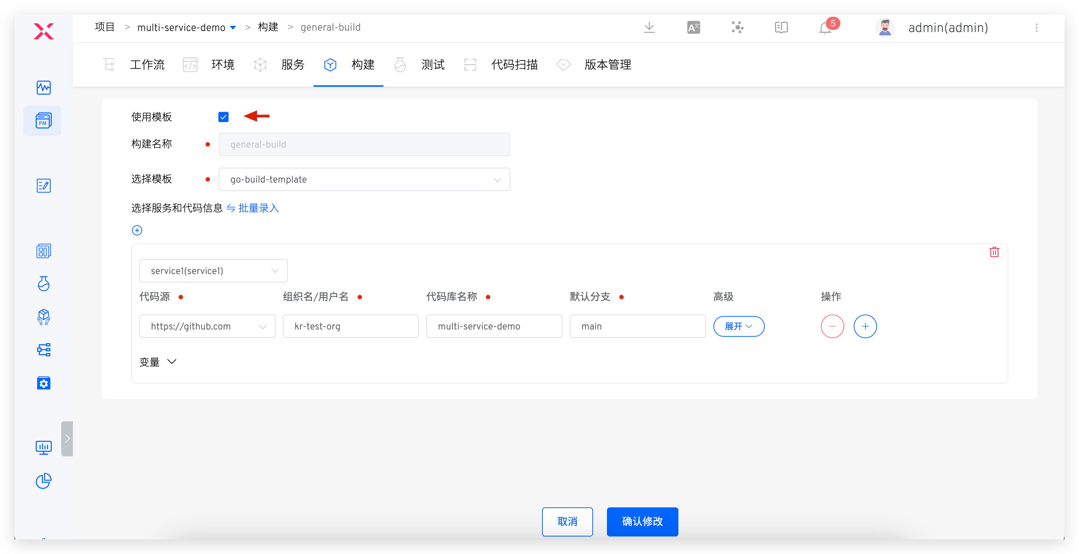
Task: Click the remove code row minus button
Action: point(833,326)
